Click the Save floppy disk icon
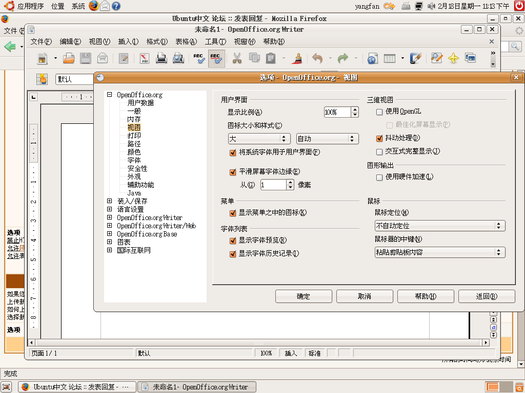This screenshot has width=525, height=393. [86, 58]
